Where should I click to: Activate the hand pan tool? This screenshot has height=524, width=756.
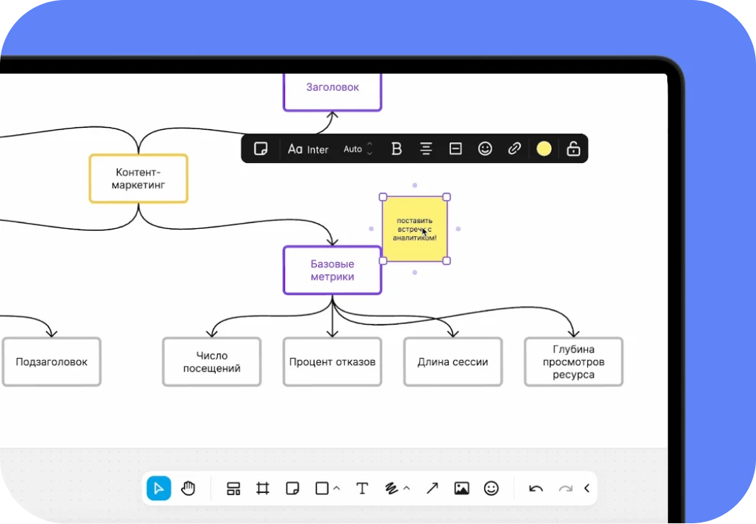[188, 489]
